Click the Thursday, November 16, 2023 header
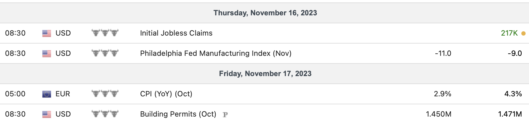Screen dimensions: 529x127 (x=265, y=13)
